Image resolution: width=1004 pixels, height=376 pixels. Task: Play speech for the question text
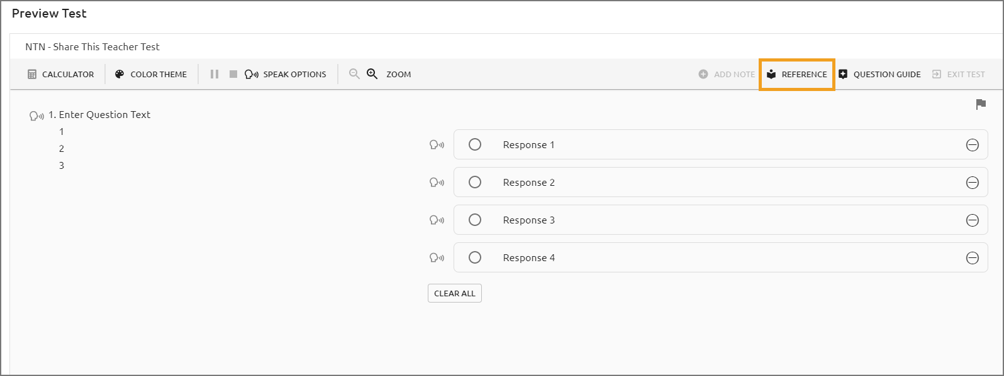click(x=36, y=115)
